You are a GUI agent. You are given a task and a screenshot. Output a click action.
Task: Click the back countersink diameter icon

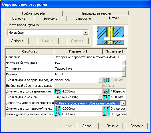pos(58,114)
